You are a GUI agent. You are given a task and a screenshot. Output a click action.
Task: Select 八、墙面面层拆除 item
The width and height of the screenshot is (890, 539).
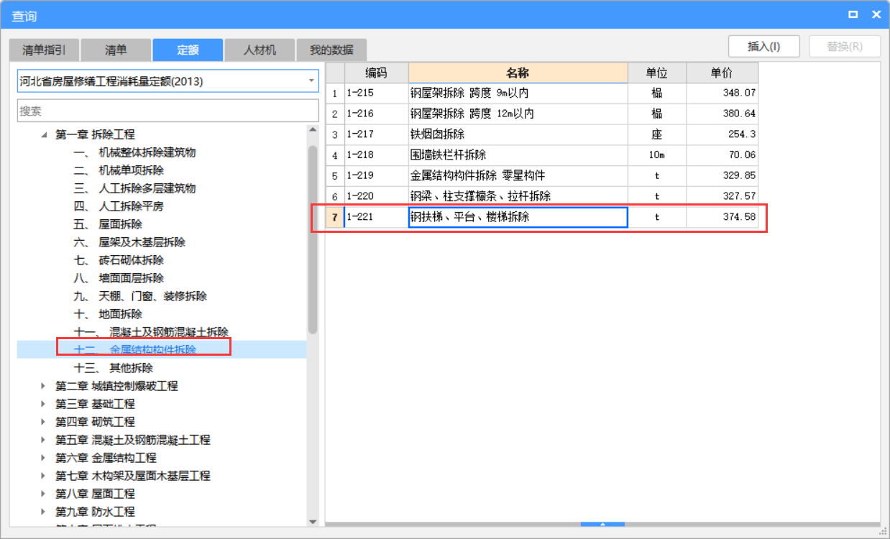point(119,278)
